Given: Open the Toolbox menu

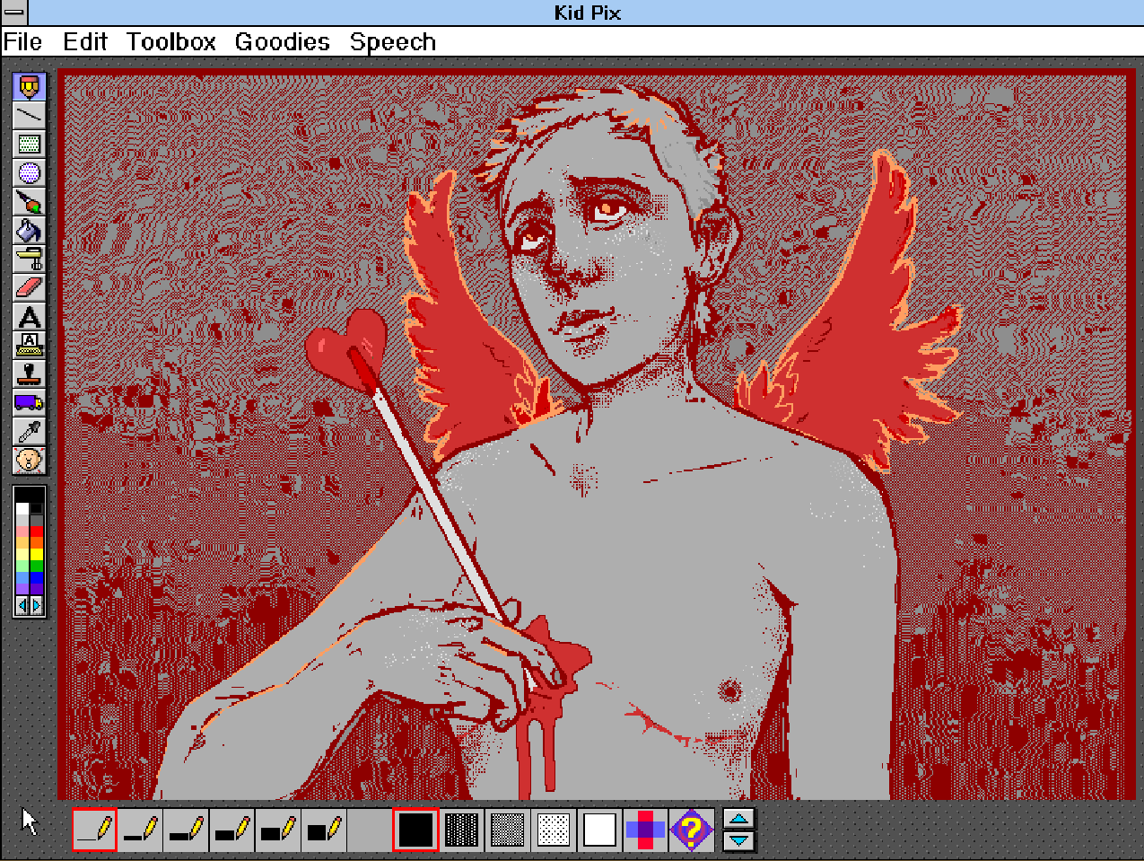Looking at the screenshot, I should (x=170, y=42).
